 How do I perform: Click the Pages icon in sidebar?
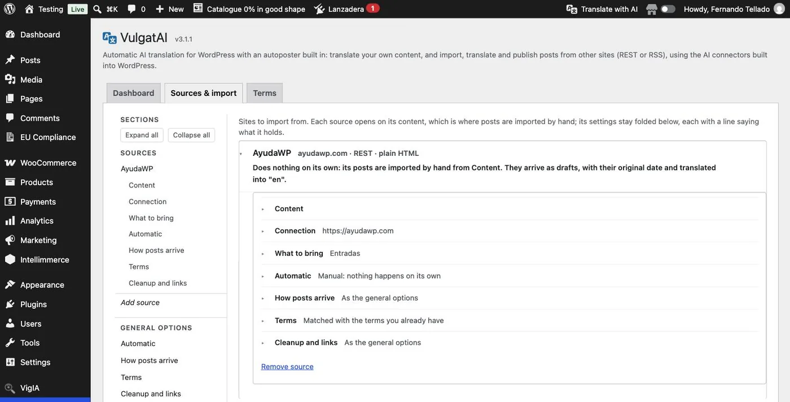pos(10,99)
